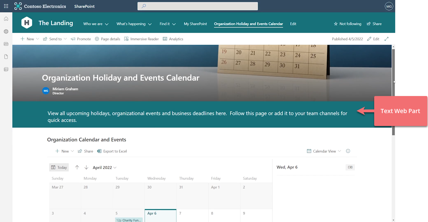428x222 pixels.
Task: Click the home icon in left rail
Action: (6, 19)
